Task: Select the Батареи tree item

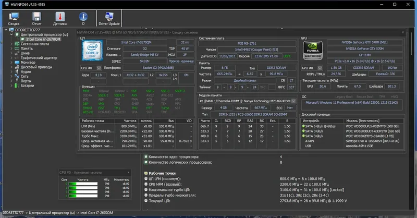Action: coord(28,86)
